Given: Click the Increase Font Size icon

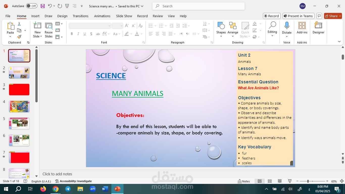Looking at the screenshot, I should (127, 26).
